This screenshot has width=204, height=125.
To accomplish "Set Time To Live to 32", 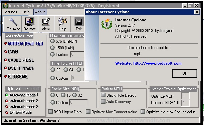I will point(53,70).
